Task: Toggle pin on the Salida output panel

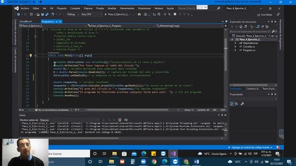Action: point(222,115)
